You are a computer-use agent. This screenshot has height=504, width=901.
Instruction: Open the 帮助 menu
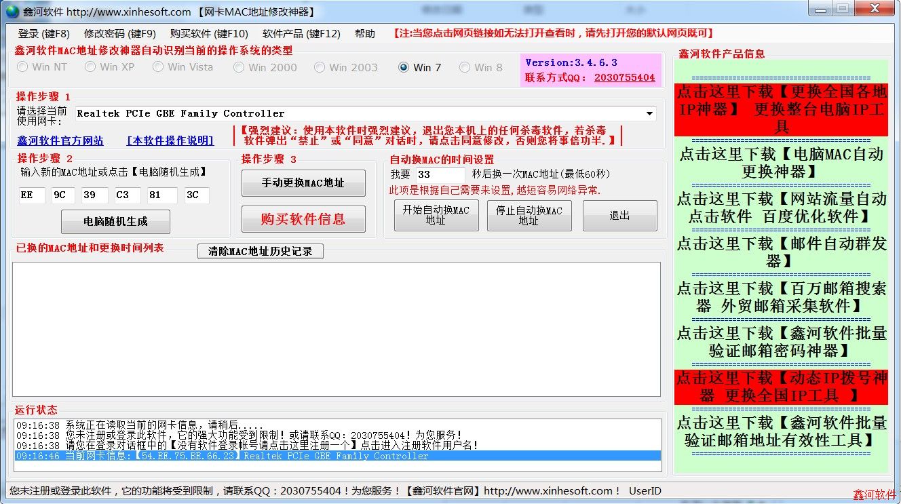pos(365,33)
